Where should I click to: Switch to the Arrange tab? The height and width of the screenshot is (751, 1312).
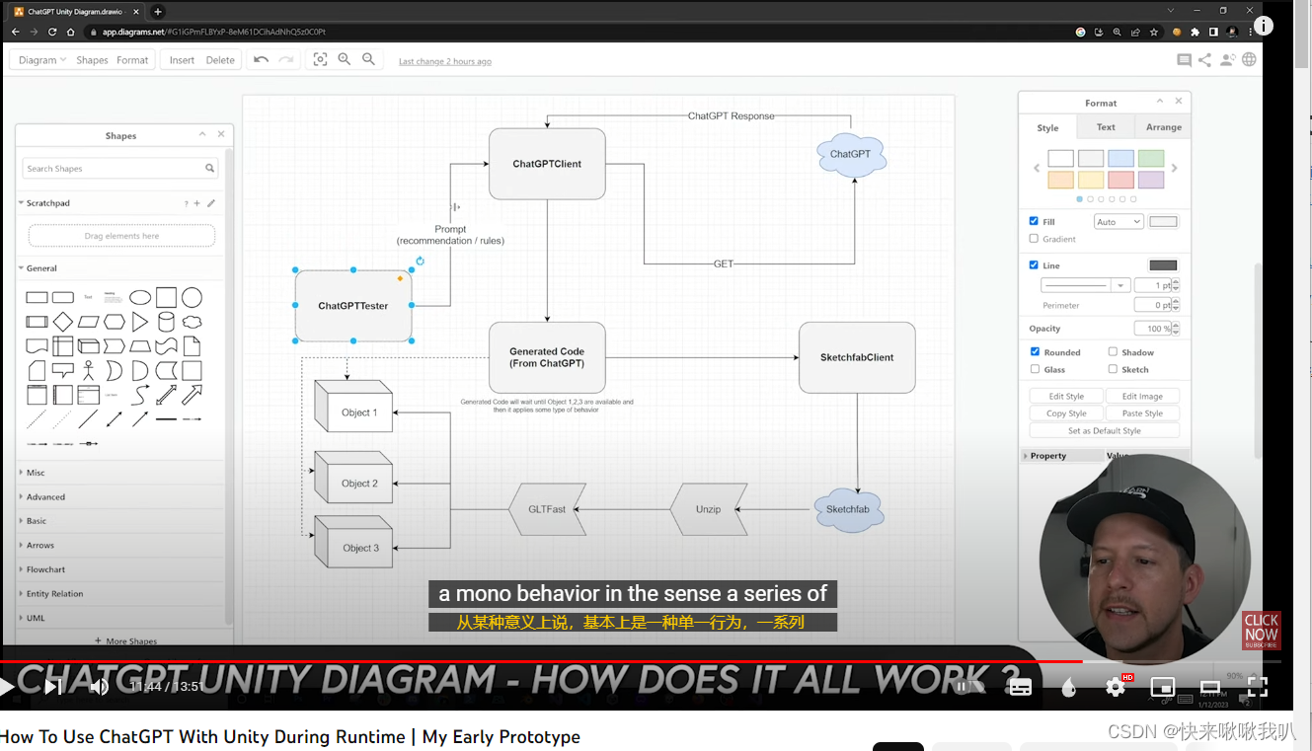click(x=1163, y=127)
